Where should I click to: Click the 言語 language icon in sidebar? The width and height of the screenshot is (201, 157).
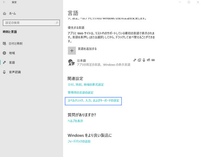pyautogui.click(x=4, y=62)
